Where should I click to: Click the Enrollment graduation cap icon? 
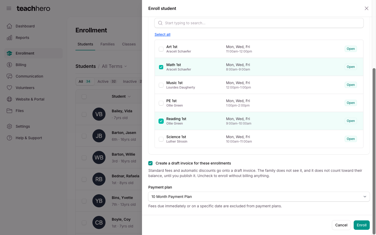(x=9, y=53)
